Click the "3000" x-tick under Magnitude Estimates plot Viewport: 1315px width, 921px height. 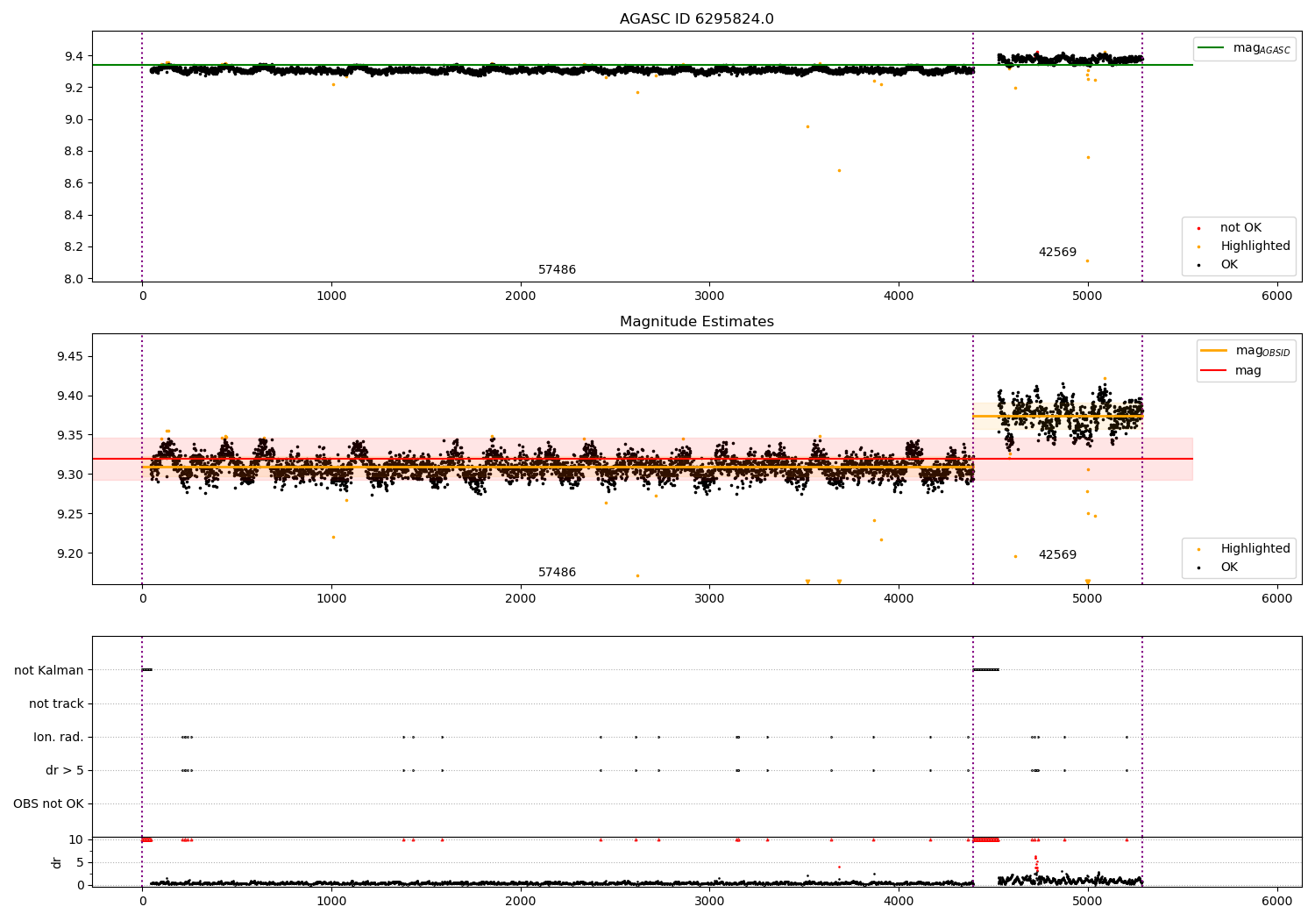709,599
